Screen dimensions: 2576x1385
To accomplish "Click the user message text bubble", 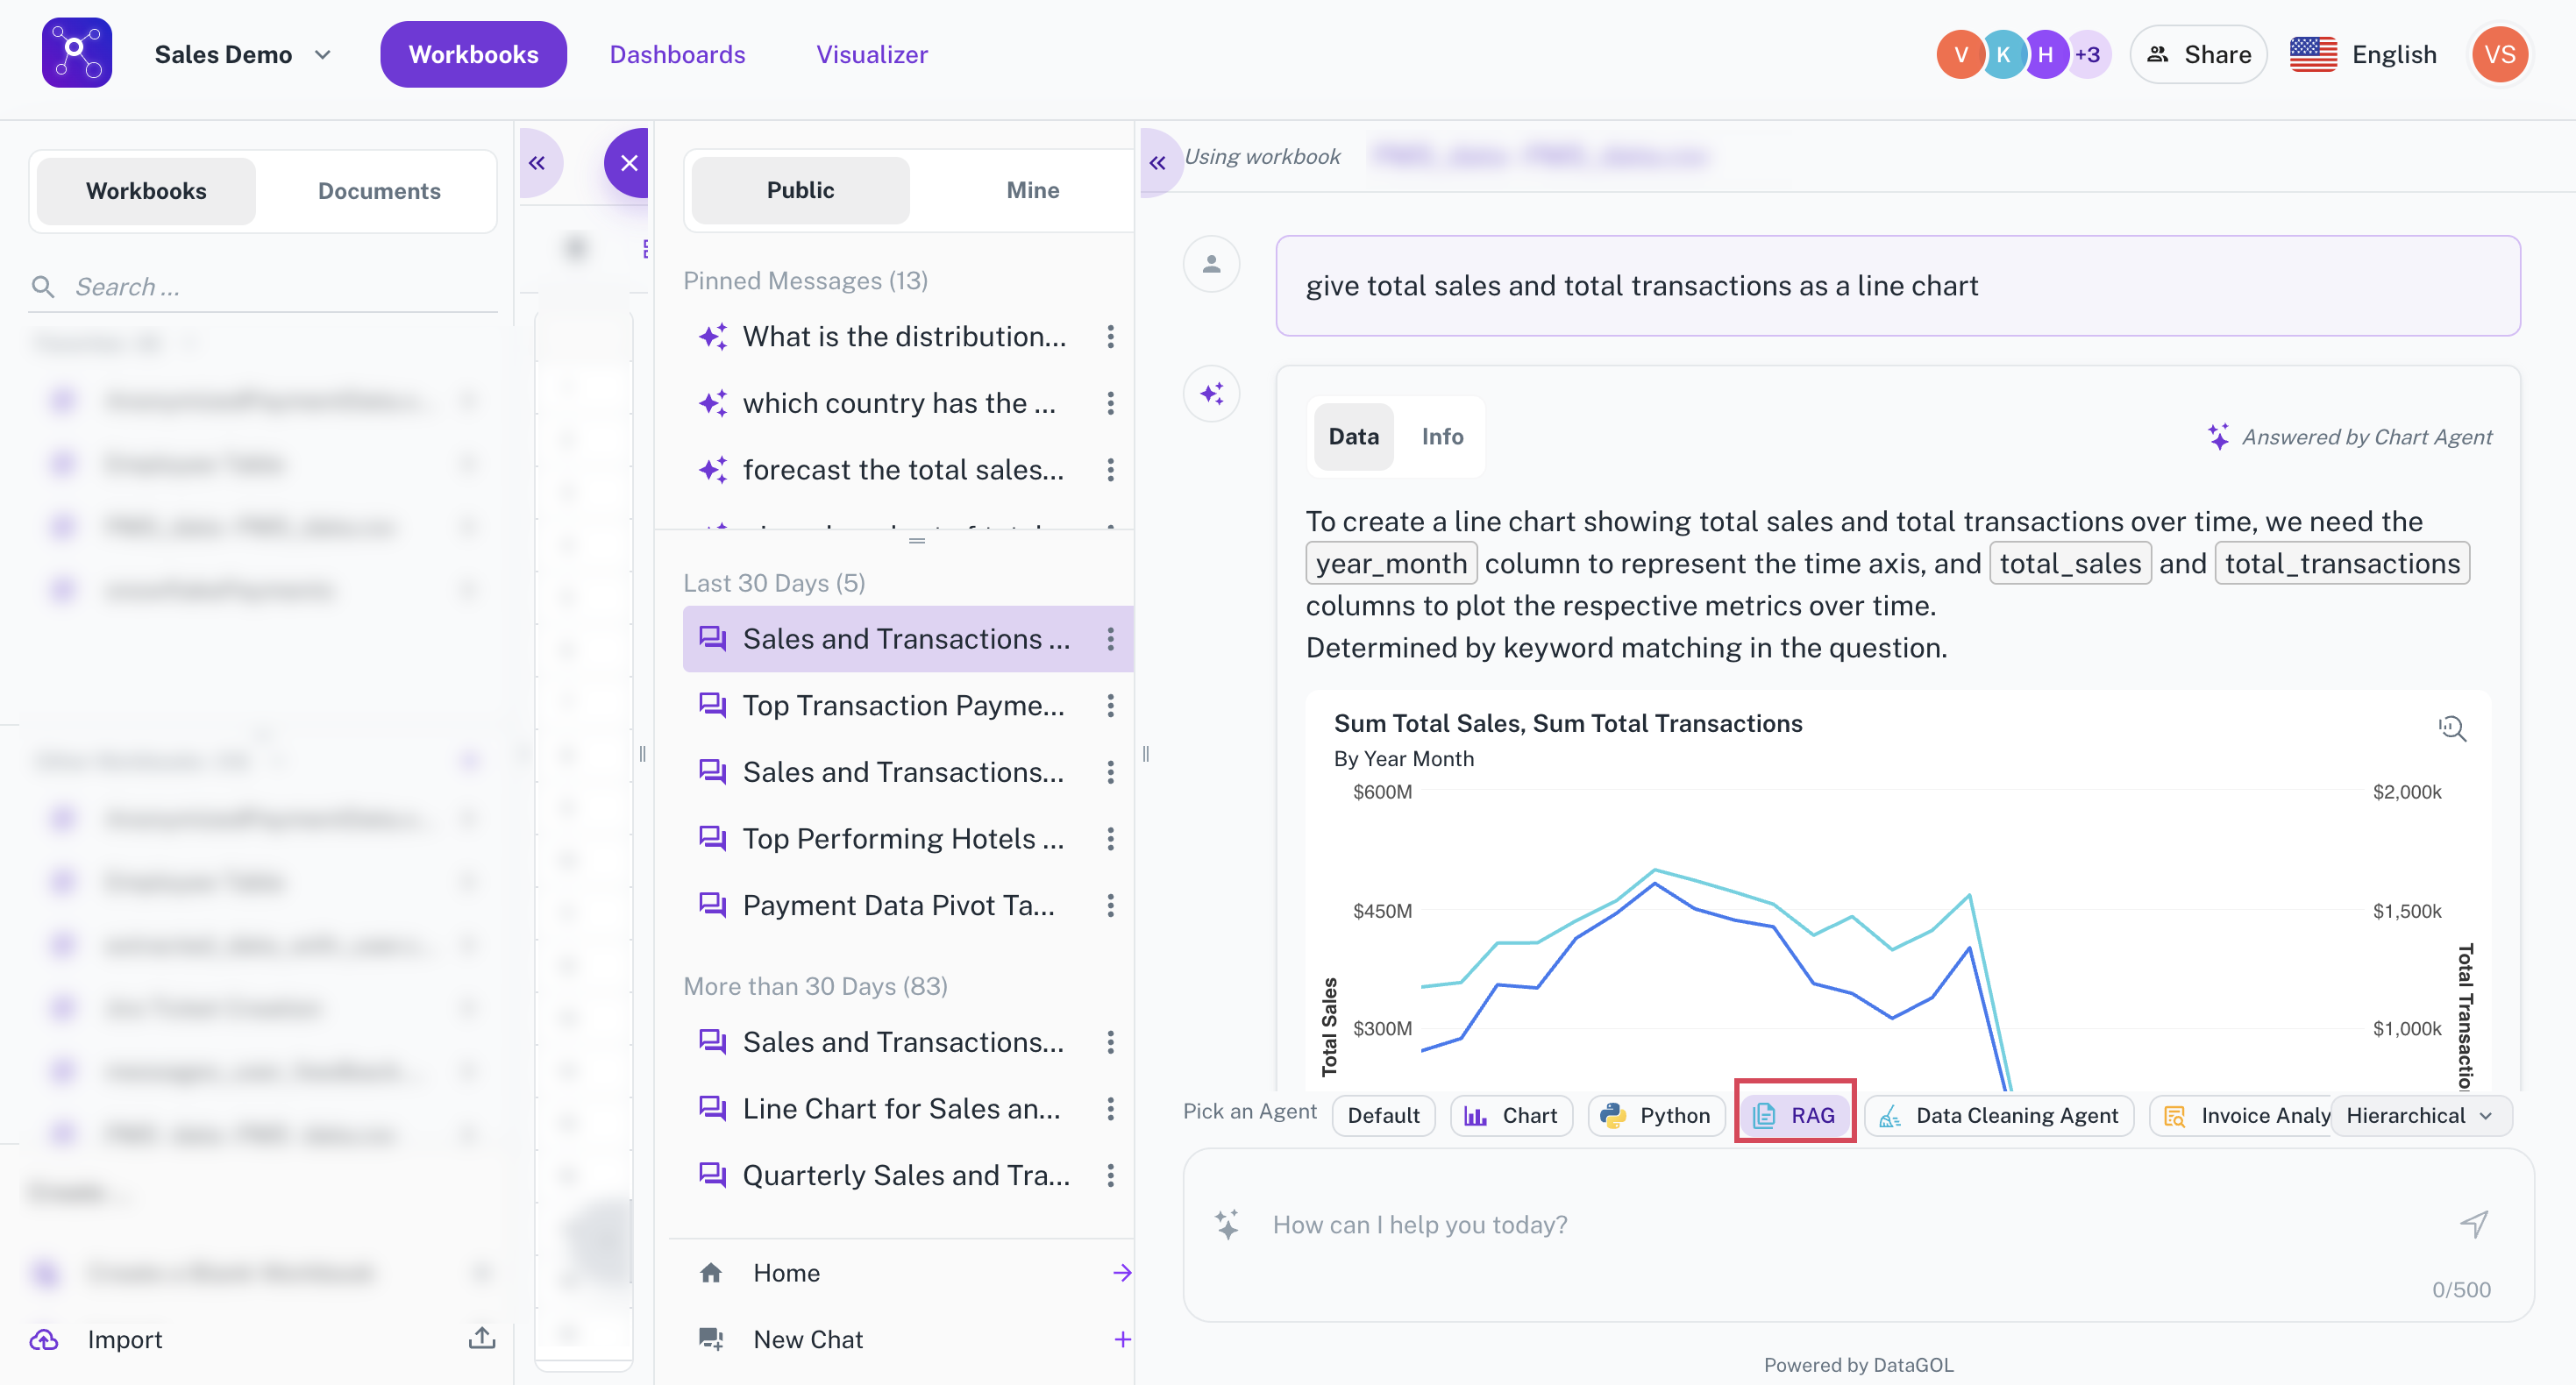I will coord(1897,287).
